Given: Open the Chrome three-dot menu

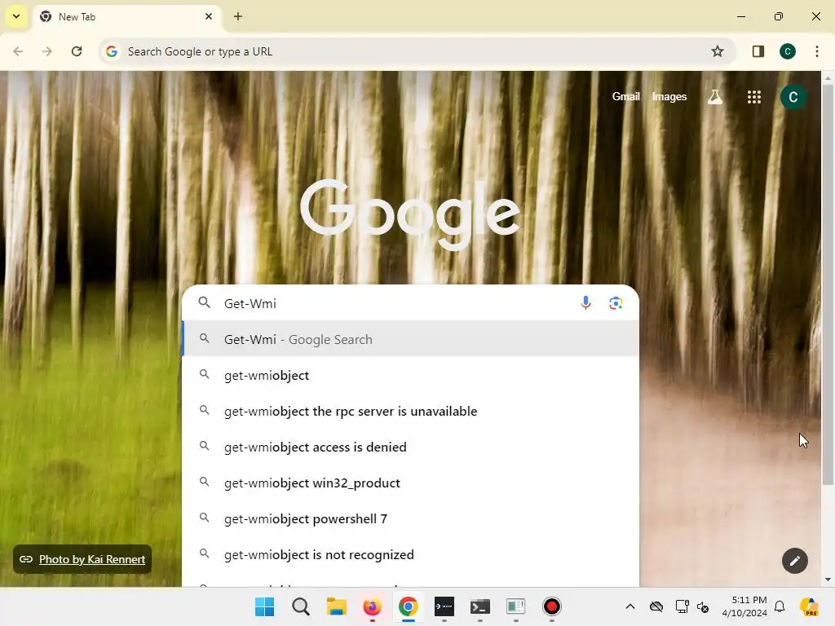Looking at the screenshot, I should [x=816, y=51].
